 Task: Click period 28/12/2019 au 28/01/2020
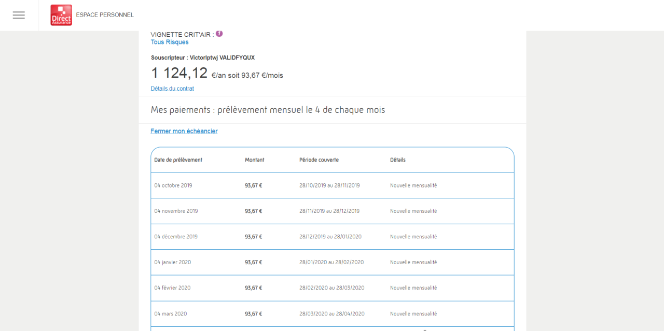tap(330, 237)
